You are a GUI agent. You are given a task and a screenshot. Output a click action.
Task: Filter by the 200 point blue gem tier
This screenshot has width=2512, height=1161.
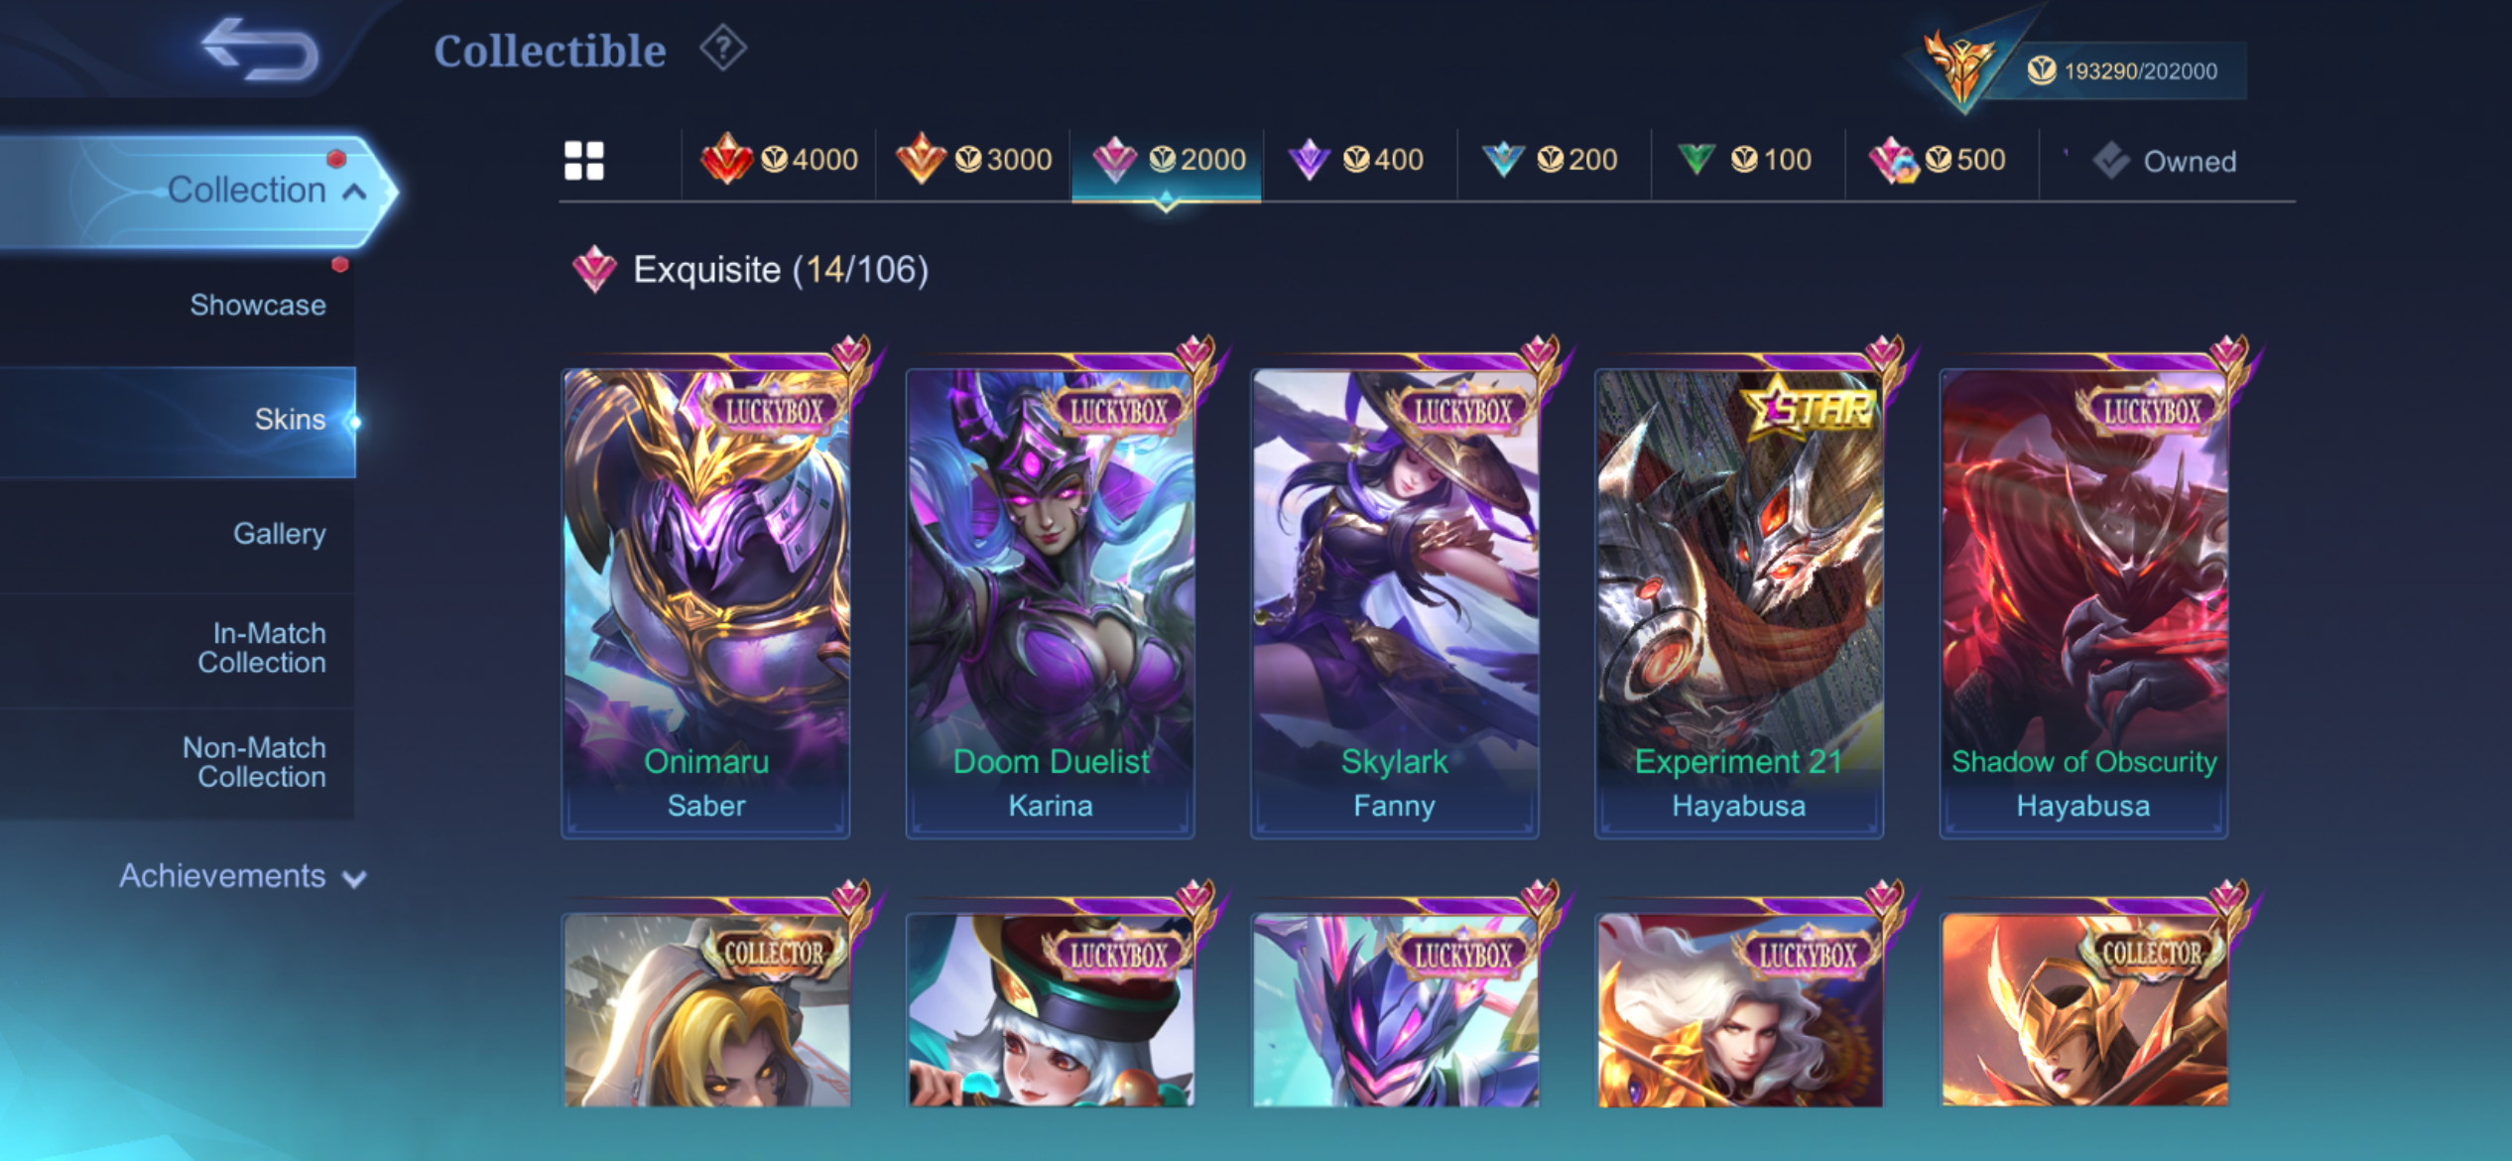[x=1550, y=160]
